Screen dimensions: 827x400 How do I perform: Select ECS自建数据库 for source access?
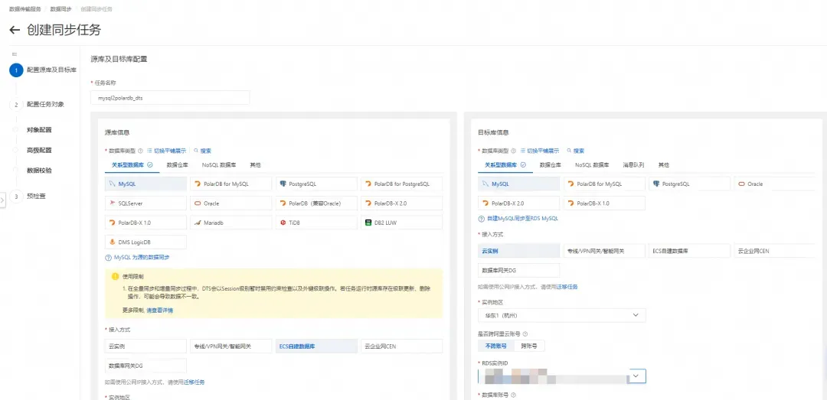tap(316, 346)
